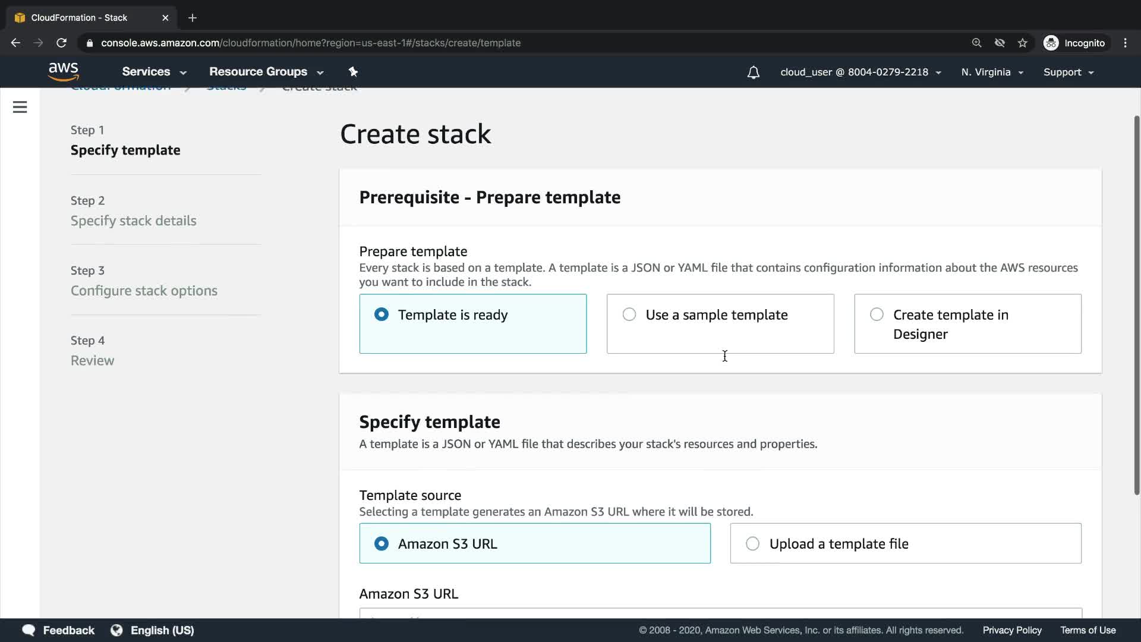
Task: Select Create template in Designer option
Action: (877, 314)
